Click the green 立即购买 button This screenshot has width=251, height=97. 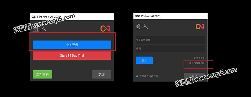click(x=42, y=74)
